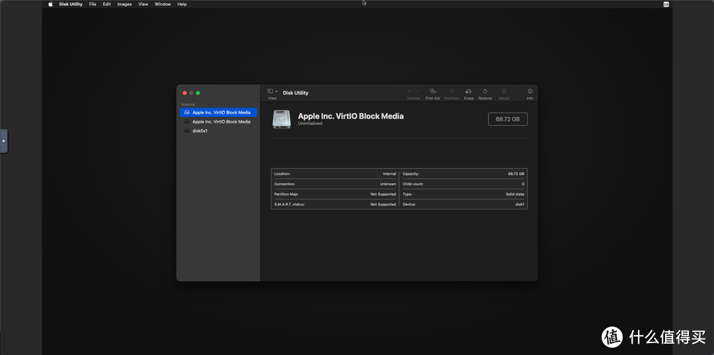Click the Unknown connection value
The height and width of the screenshot is (355, 714).
point(388,184)
